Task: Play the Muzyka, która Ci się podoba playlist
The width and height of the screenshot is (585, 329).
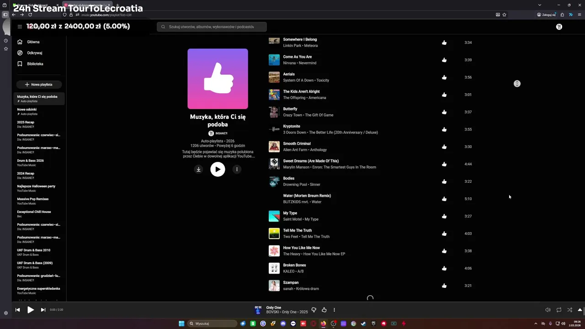Action: click(218, 169)
